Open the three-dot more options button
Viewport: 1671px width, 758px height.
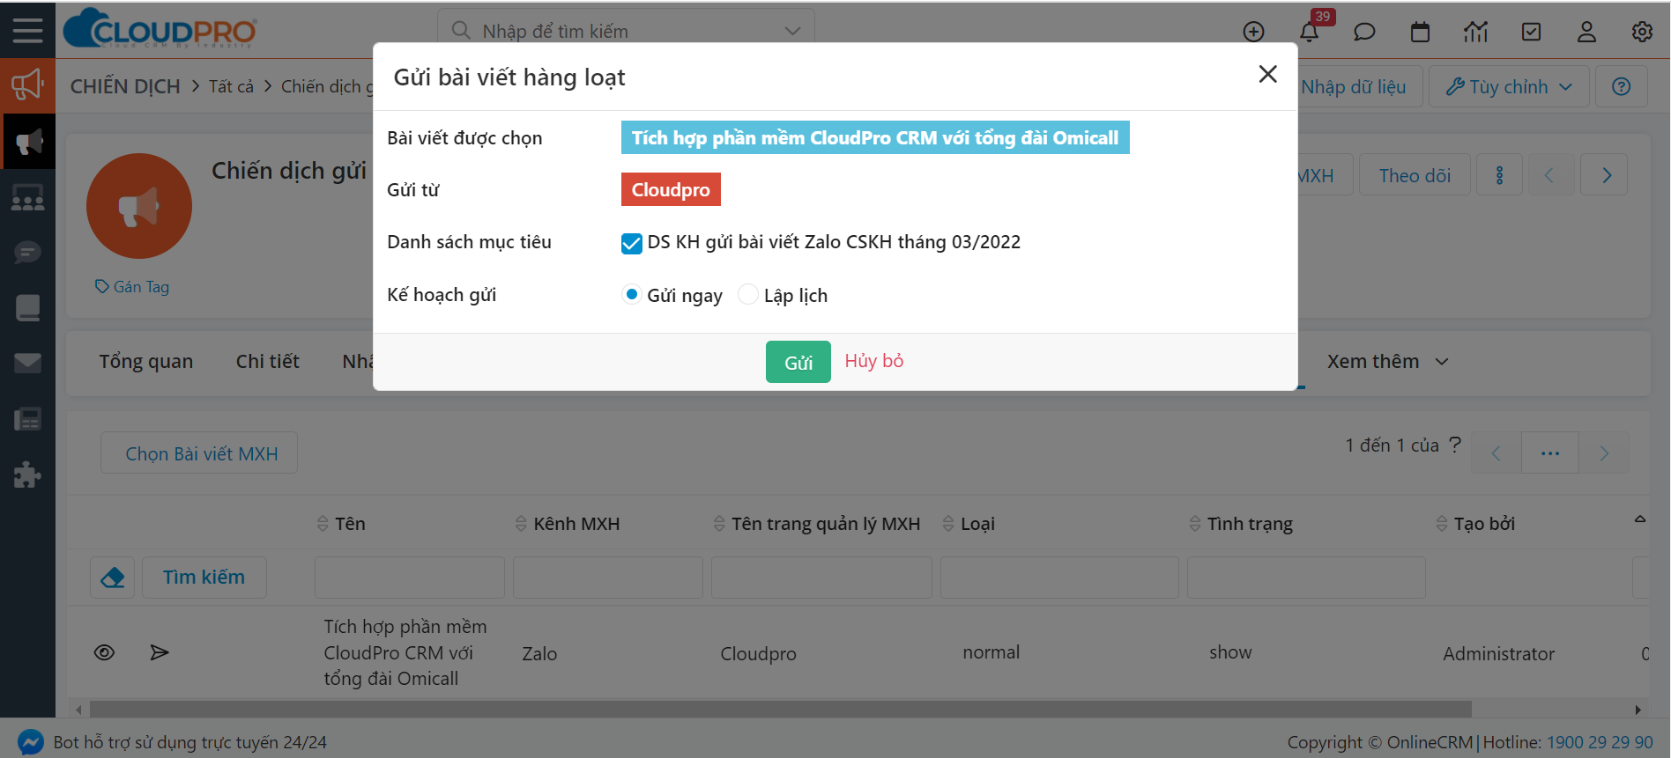click(x=1499, y=175)
